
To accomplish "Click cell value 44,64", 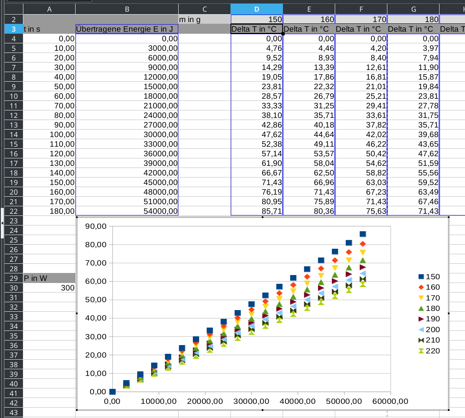I will pyautogui.click(x=309, y=135).
